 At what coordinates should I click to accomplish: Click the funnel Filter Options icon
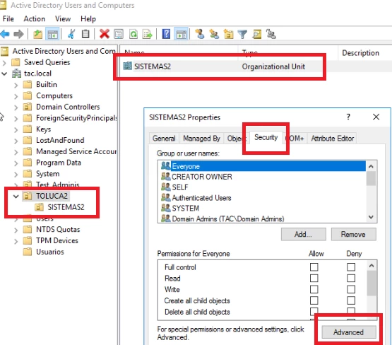pos(242,34)
